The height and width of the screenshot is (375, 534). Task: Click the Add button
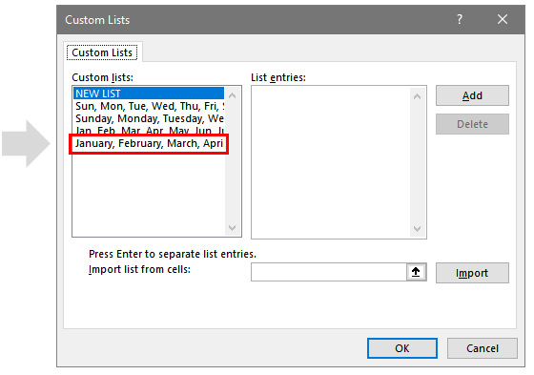pyautogui.click(x=472, y=95)
